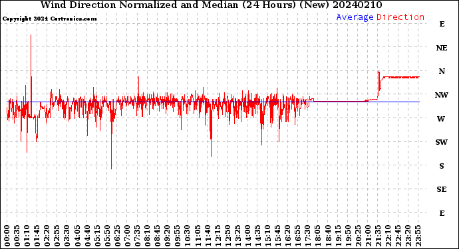The image size is (459, 249).
Task: Click the red 'Direction' legend label
Action: (x=400, y=17)
